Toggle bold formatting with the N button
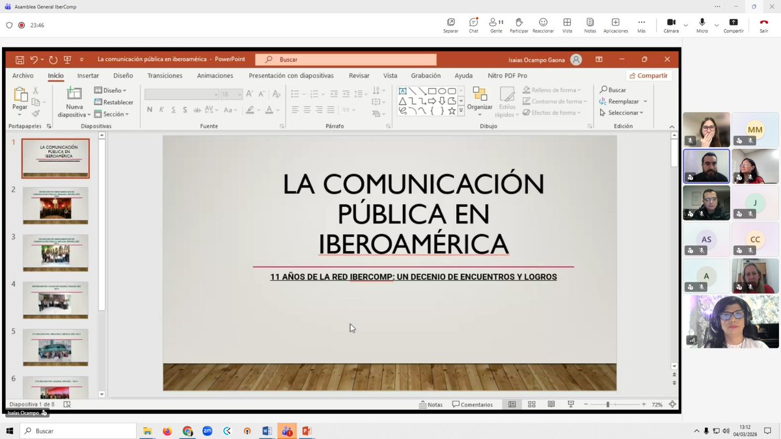The height and width of the screenshot is (439, 781). click(150, 110)
